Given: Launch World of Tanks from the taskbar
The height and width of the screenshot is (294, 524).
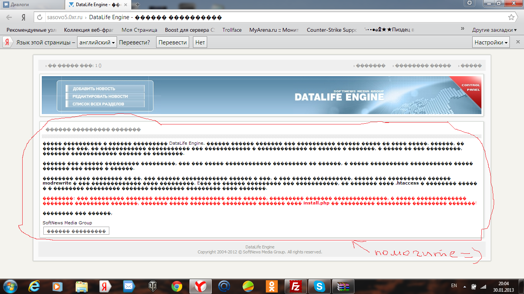Looking at the screenshot, I should tap(153, 286).
